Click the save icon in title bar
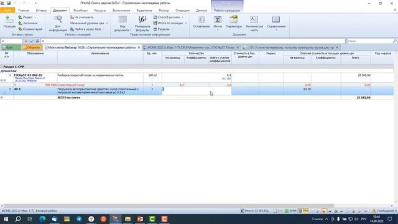 coord(9,3)
